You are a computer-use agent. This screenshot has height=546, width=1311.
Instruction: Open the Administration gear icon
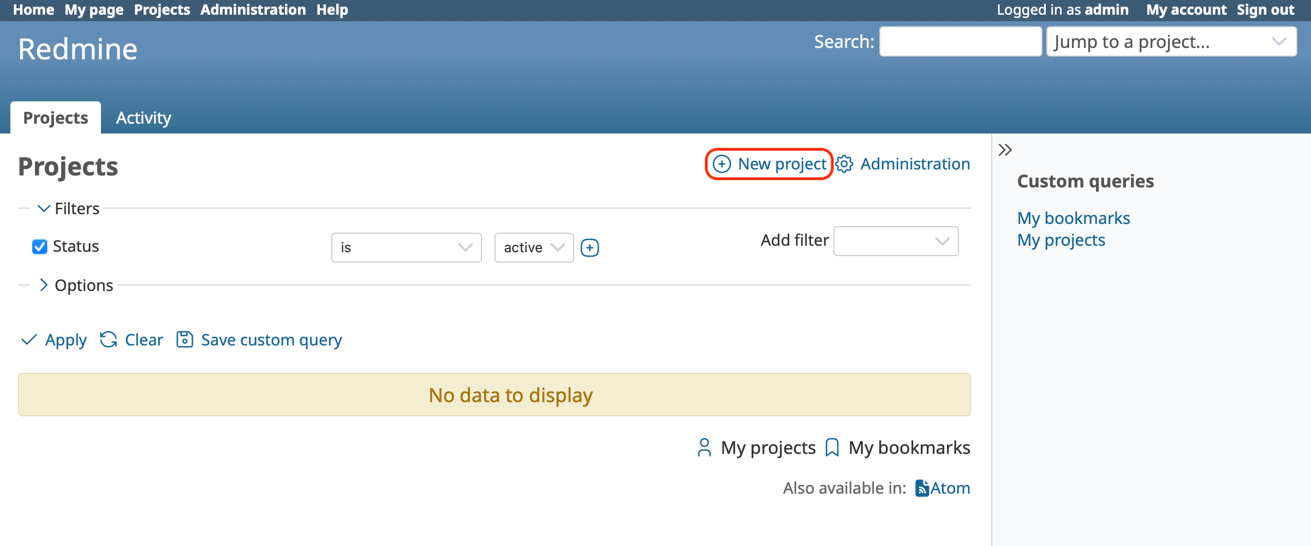[844, 164]
